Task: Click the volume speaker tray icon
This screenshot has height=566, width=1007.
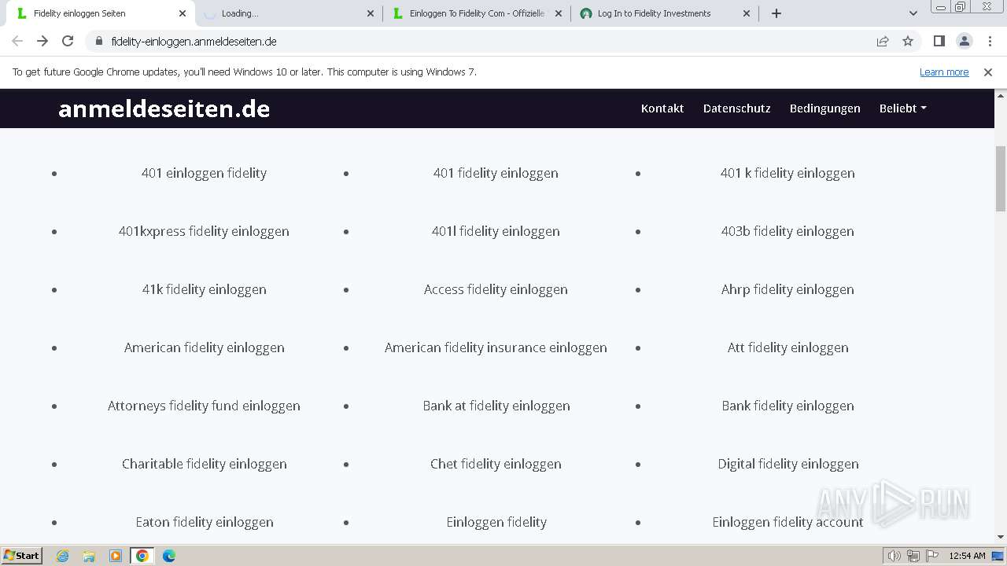Action: [x=894, y=556]
